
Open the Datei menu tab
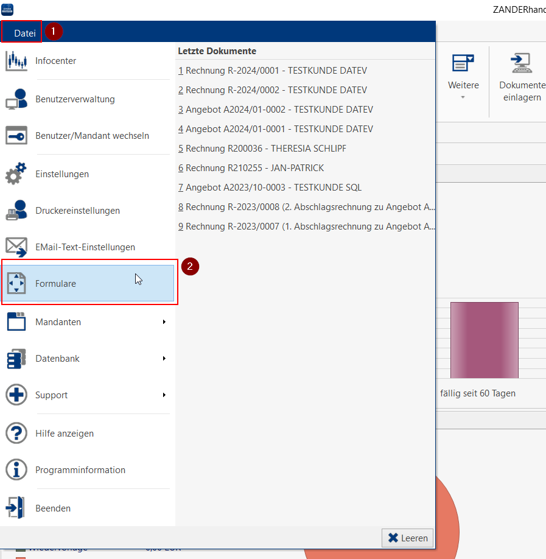[25, 33]
